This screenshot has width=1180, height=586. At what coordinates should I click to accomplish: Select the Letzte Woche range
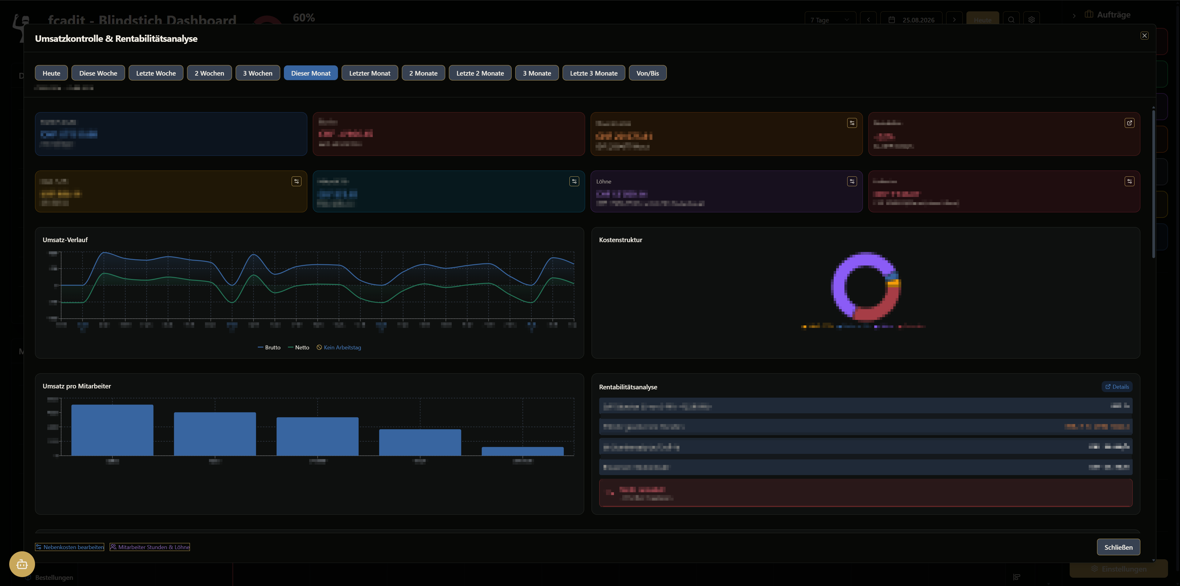(x=156, y=73)
